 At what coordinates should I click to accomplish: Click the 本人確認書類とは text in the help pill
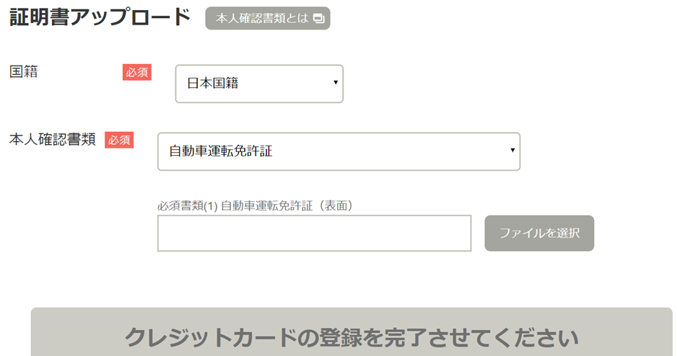click(262, 18)
